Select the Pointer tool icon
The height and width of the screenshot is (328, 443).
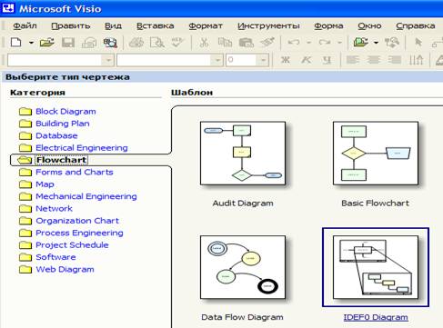click(x=418, y=43)
